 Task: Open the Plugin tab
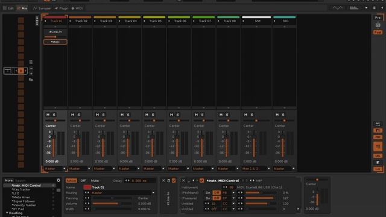[62, 8]
